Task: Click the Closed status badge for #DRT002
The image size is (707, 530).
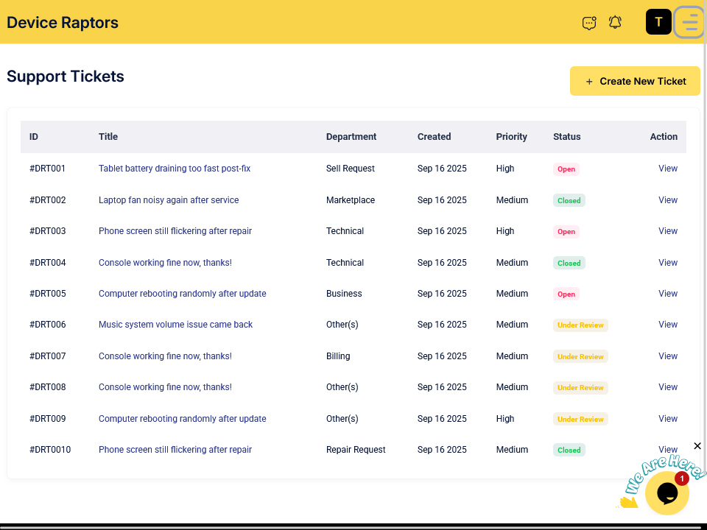Action: tap(569, 200)
